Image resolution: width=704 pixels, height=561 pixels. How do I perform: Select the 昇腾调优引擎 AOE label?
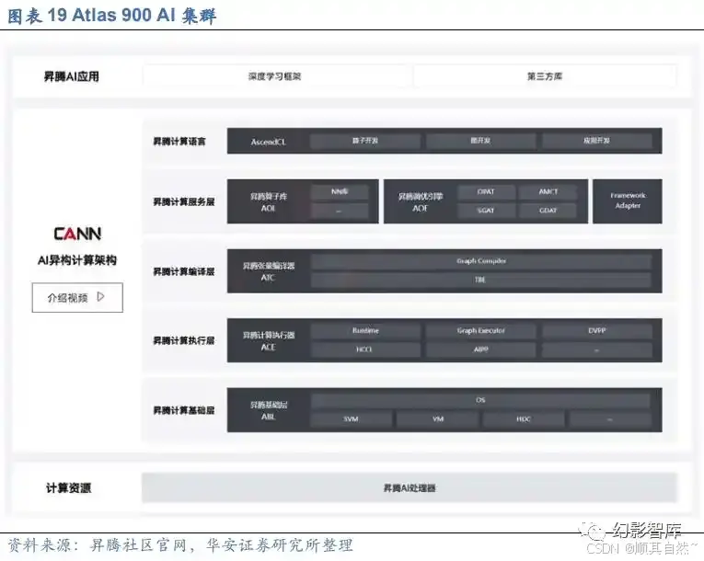pos(421,202)
